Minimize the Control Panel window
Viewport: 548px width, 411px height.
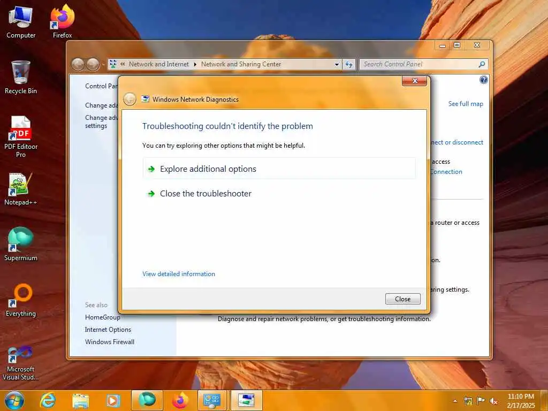click(x=443, y=45)
